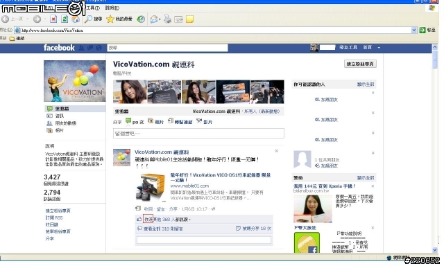
Task: Click the wall post text box
Action: 198,133
